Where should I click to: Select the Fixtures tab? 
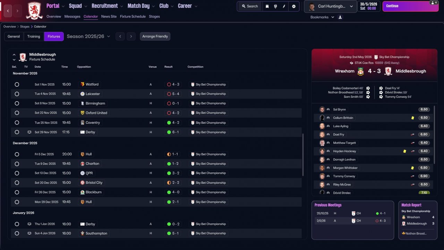(54, 36)
